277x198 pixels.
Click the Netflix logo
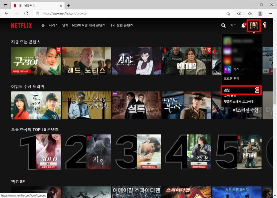21,26
